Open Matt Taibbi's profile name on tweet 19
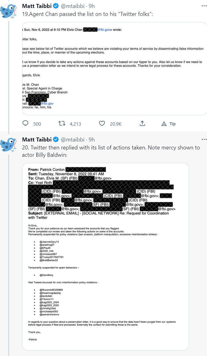This screenshot has height=356, width=207. [x=37, y=6]
